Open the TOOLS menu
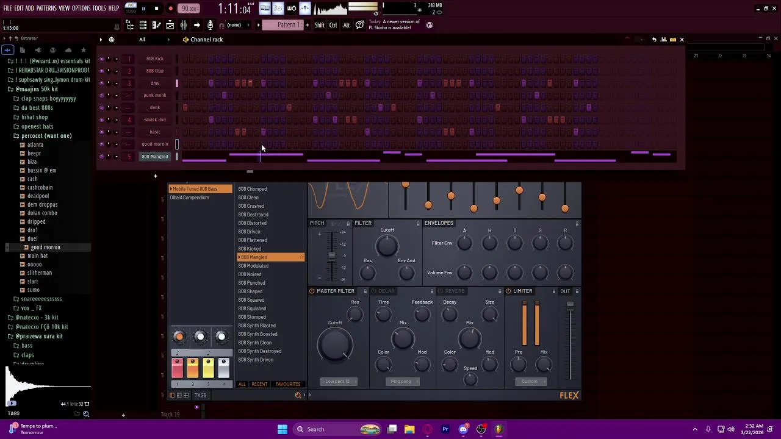Viewport: 781px width, 439px height. [x=99, y=9]
